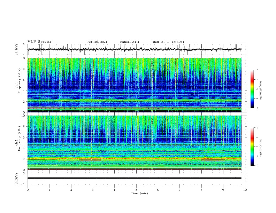Click the "10" tick on the Time axis
This screenshot has height=213, width=276.
coord(245,190)
